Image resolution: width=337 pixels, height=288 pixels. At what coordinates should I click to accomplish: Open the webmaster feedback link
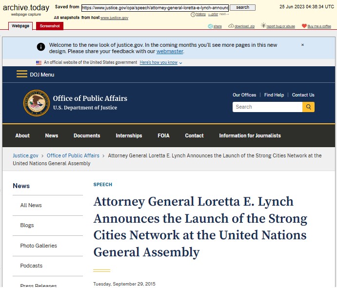point(170,51)
